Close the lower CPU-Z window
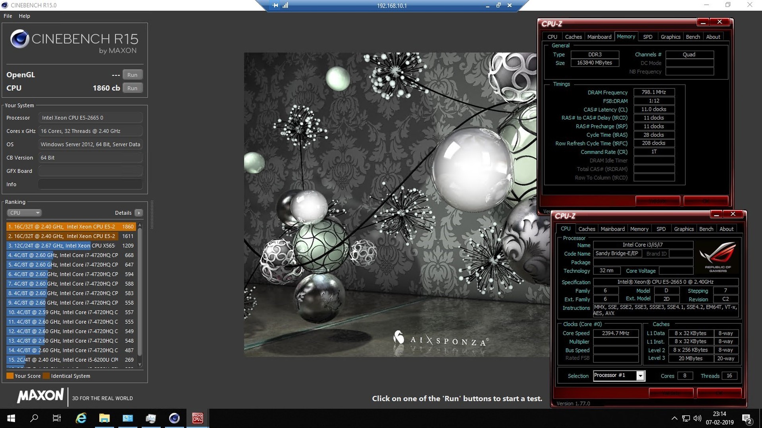This screenshot has width=762, height=428. [733, 214]
